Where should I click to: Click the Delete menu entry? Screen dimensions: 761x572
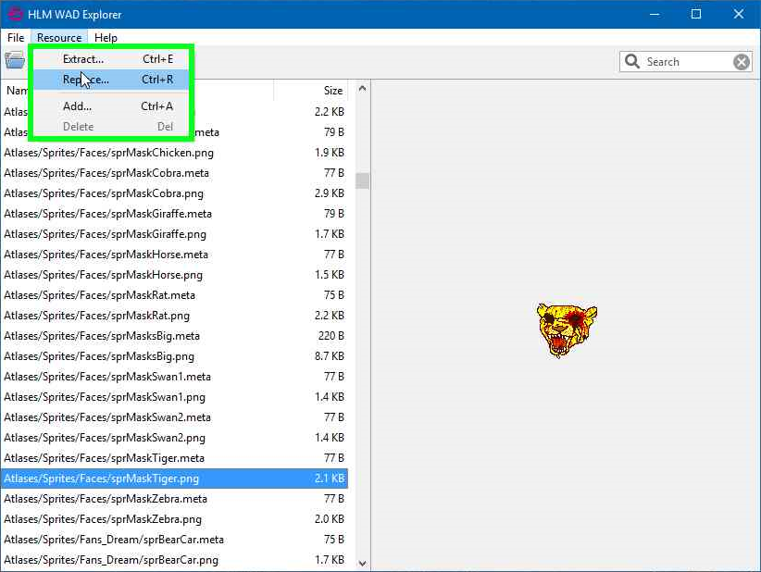[111, 127]
